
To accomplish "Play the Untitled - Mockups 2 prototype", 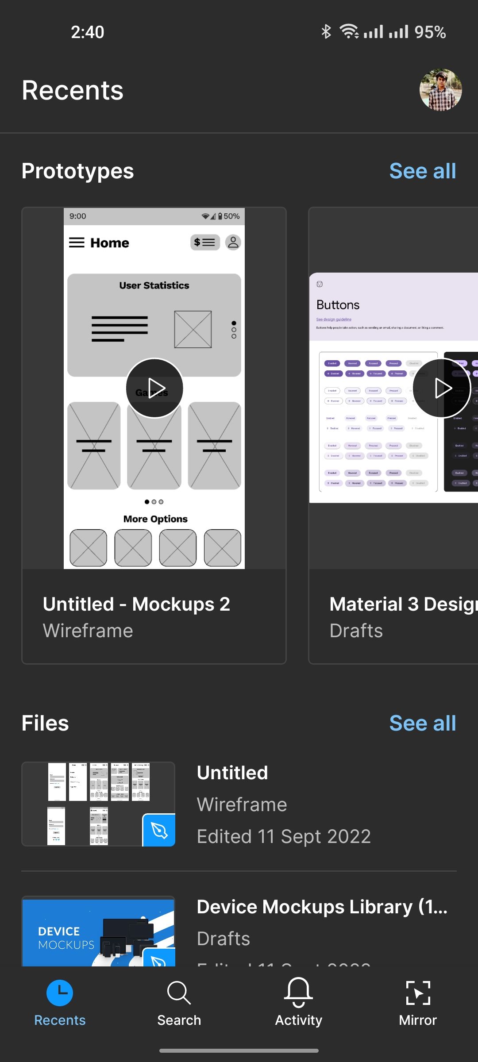I will pyautogui.click(x=154, y=388).
